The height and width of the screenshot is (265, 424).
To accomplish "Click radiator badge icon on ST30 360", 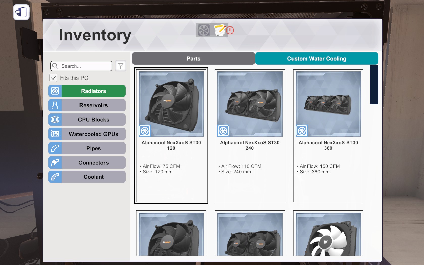I will (302, 131).
